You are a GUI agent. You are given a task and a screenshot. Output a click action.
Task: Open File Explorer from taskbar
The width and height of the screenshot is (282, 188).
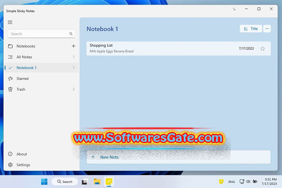[97, 182]
